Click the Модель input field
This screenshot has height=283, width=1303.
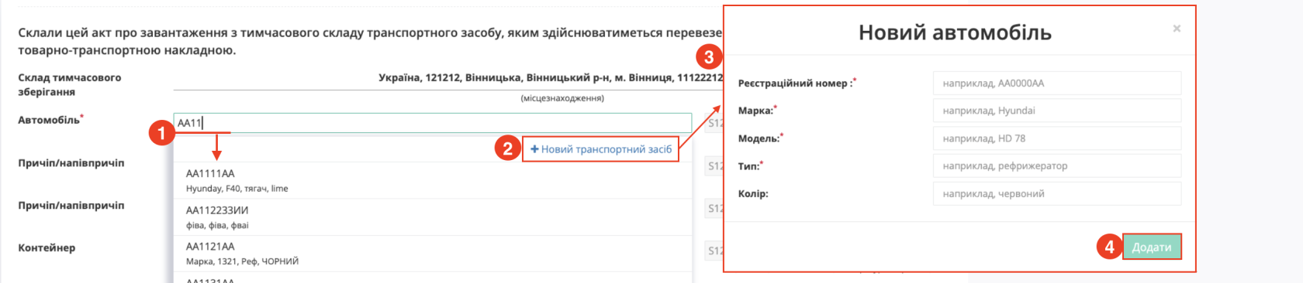click(x=1056, y=138)
